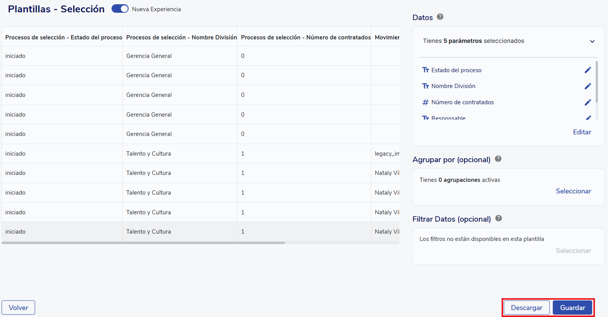
Task: Click the parameters list vertical scrollbar
Action: point(596,81)
